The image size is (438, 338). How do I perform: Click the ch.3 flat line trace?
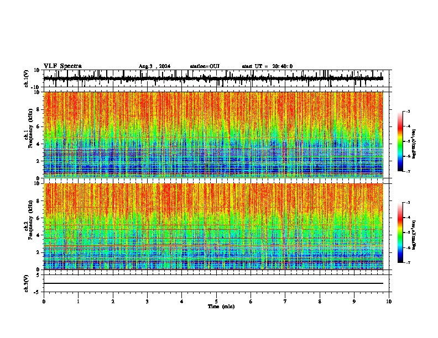click(213, 283)
